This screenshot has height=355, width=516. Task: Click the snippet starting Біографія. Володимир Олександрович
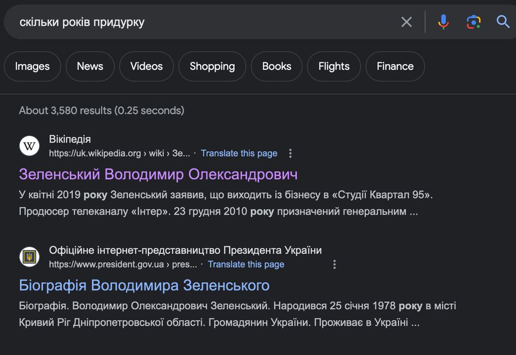[x=237, y=314]
